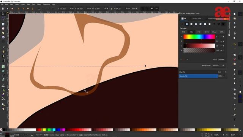The height and width of the screenshot is (137, 243).
Task: Increase the zoom percentage in status bar
Action: pyautogui.click(x=223, y=135)
